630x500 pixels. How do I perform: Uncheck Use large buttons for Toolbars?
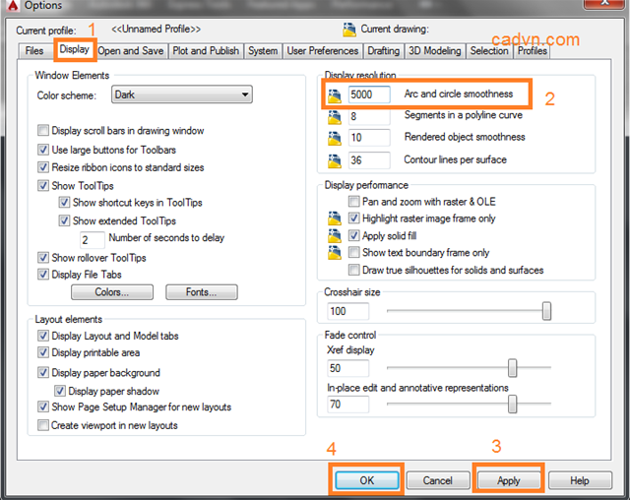[43, 150]
